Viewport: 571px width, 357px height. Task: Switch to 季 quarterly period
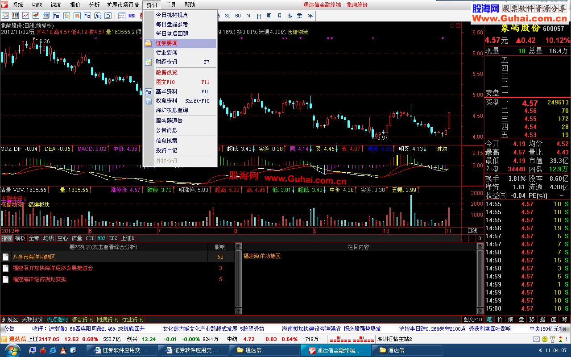(x=300, y=16)
